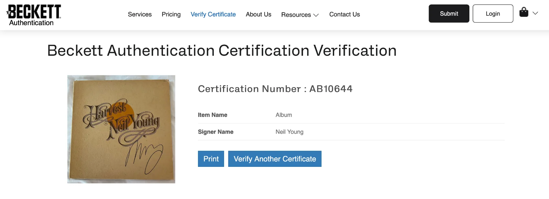Click Verify Another Certificate button
Viewport: 549px width, 199px height.
click(275, 159)
